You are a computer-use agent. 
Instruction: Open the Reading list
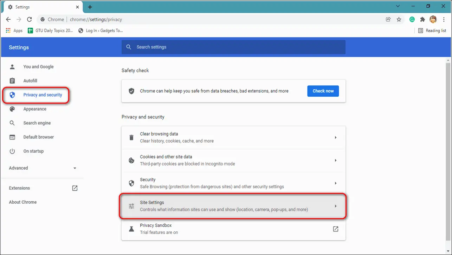coord(432,31)
